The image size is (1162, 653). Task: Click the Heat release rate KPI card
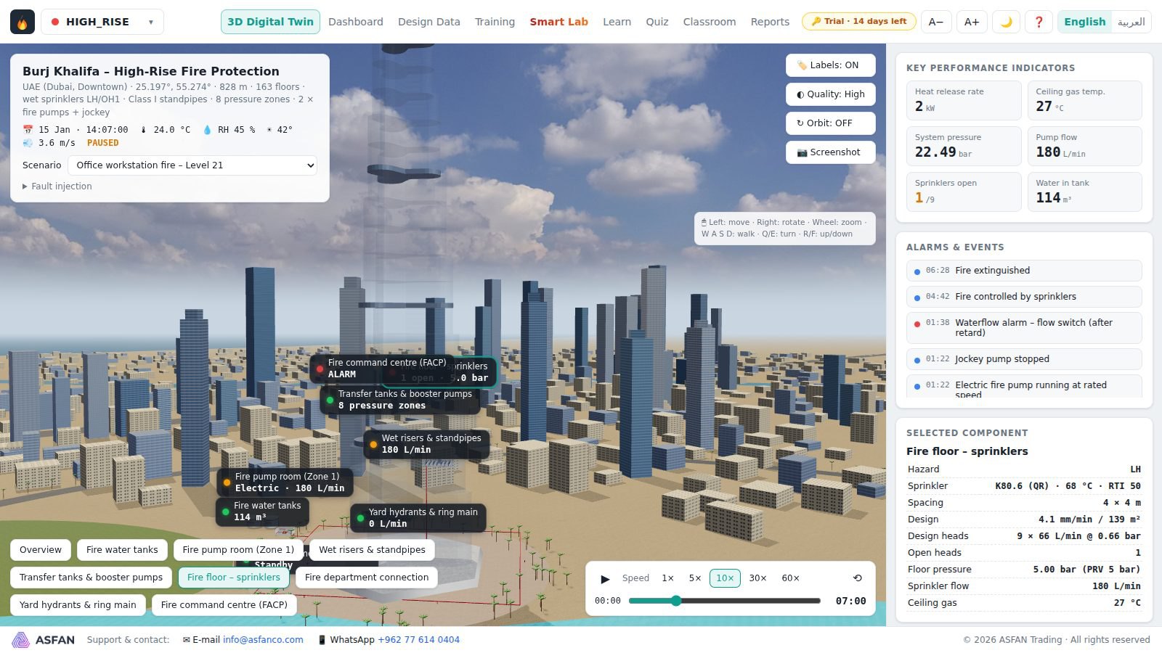964,100
